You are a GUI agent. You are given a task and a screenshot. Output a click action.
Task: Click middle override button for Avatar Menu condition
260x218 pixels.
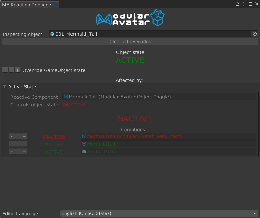(18, 152)
